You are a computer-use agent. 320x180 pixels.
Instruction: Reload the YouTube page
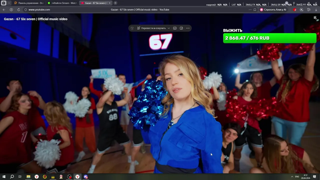click(18, 9)
